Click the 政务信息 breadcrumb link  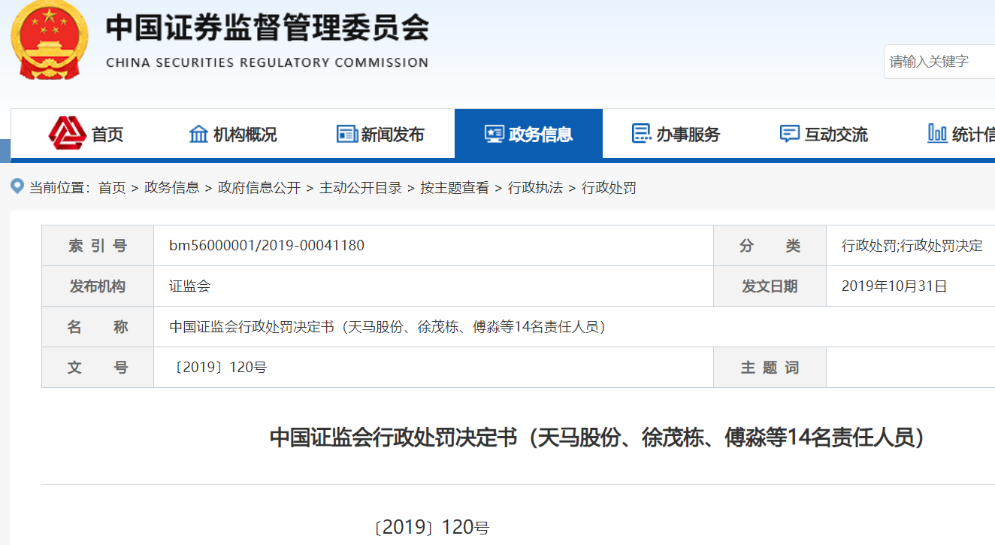click(172, 188)
